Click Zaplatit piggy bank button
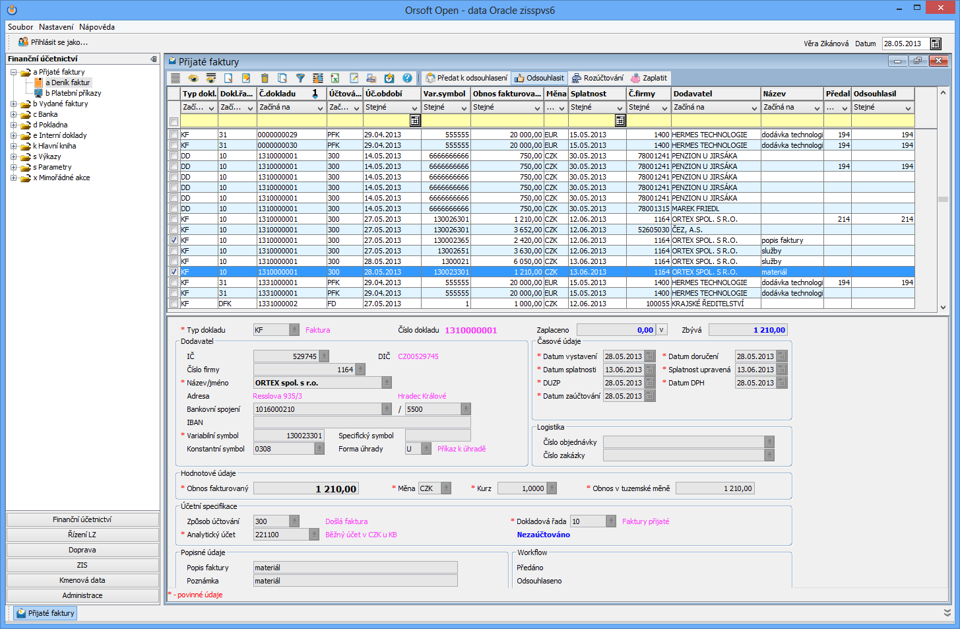This screenshot has height=629, width=960. click(649, 78)
